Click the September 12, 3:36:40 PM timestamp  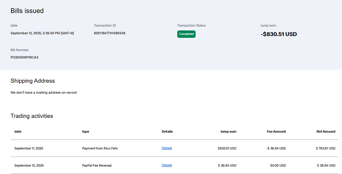pyautogui.click(x=42, y=33)
